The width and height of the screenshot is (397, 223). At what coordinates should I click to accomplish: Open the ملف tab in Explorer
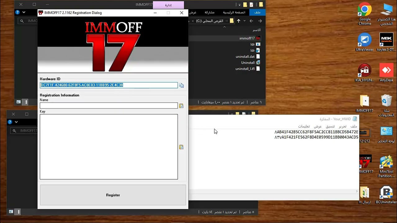tap(257, 12)
